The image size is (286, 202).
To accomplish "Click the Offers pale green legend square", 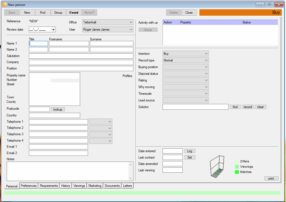I will (x=237, y=161).
